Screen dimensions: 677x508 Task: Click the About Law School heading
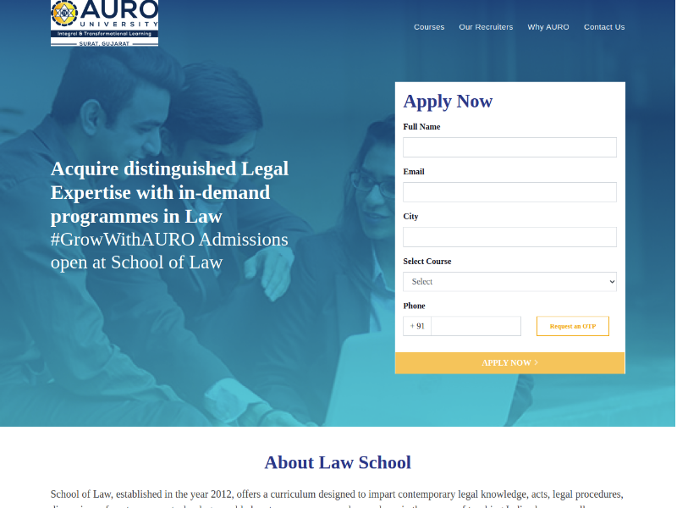(338, 462)
